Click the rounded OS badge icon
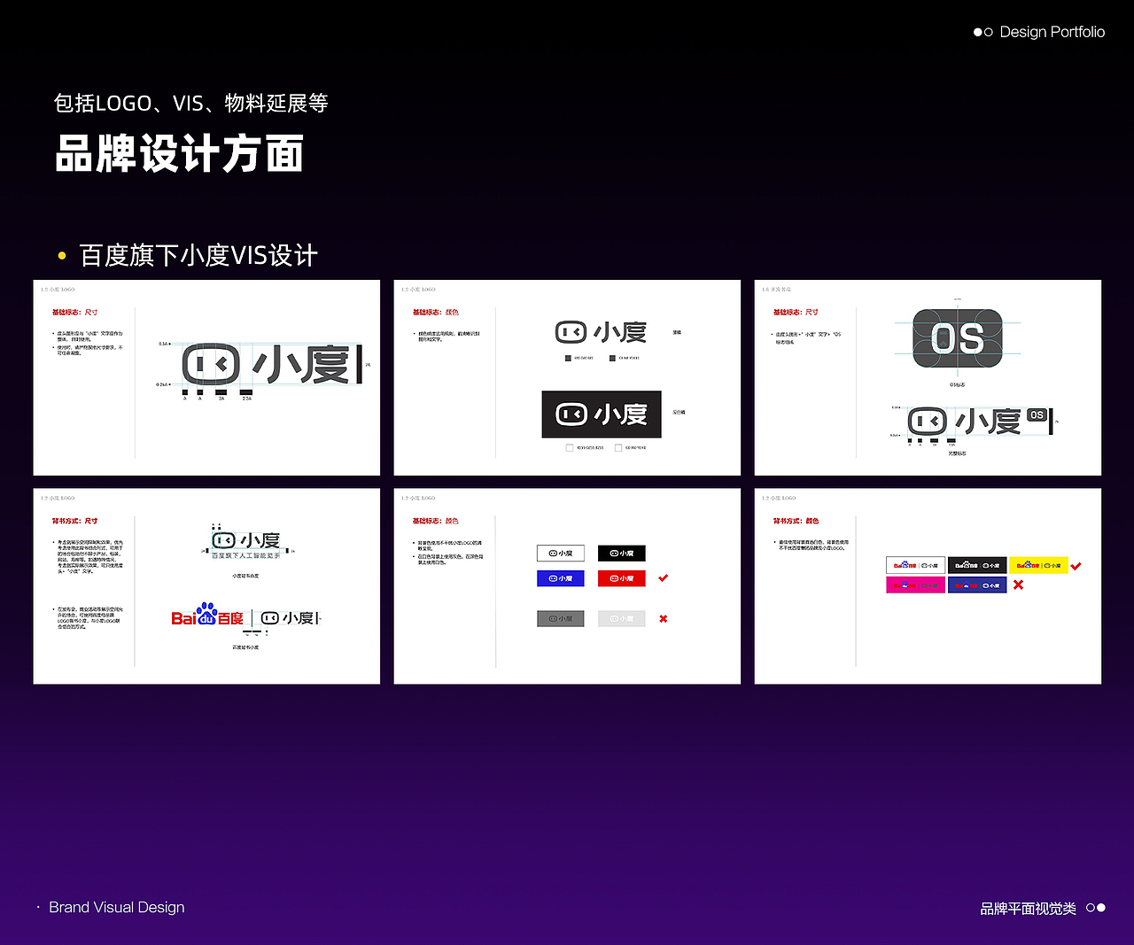Image resolution: width=1134 pixels, height=945 pixels. (x=958, y=338)
